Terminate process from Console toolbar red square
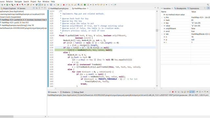Screen dimensions: 210x118 pyautogui.click(x=173, y=92)
